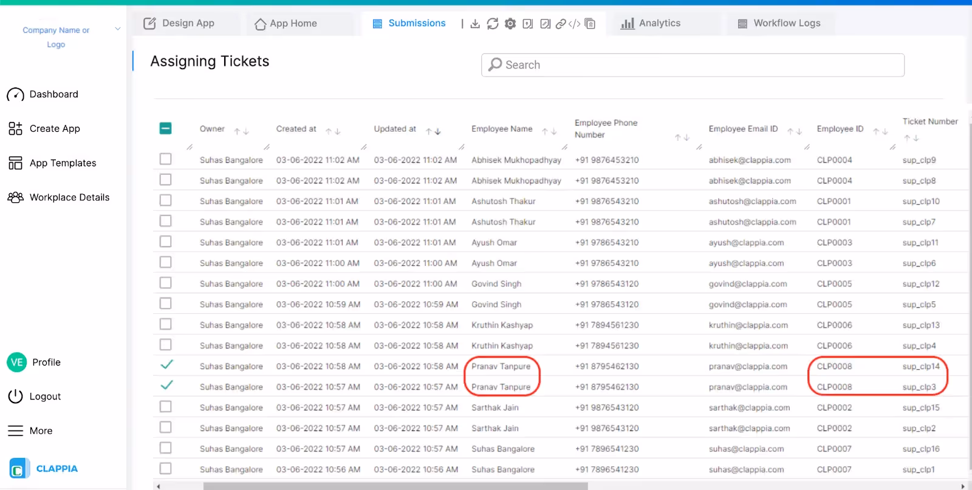Open the Profile link
972x490 pixels.
(46, 362)
